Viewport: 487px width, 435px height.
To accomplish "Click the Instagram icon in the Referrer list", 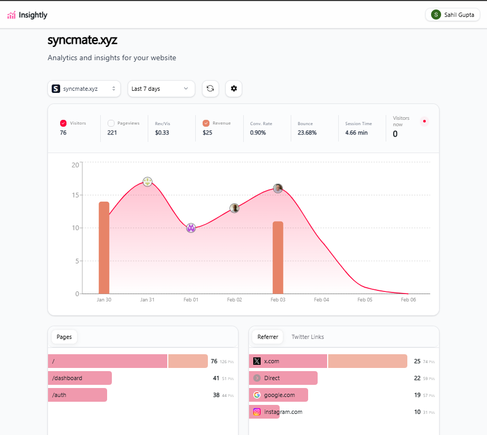I will (x=256, y=412).
